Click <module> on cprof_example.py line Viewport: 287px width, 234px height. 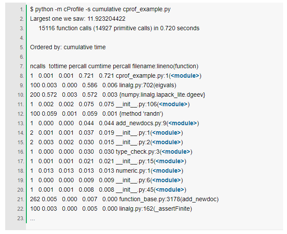[x=185, y=76]
